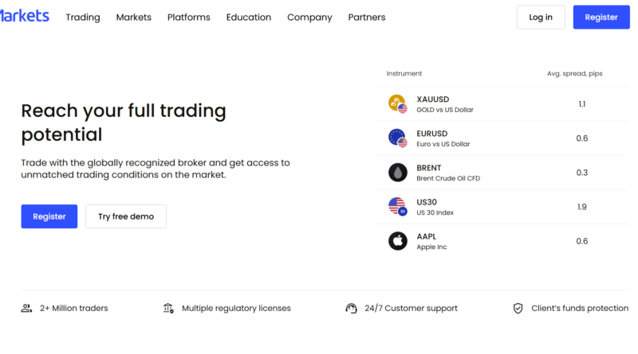Click the regulatory licenses bank icon
638x354 pixels.
(168, 308)
